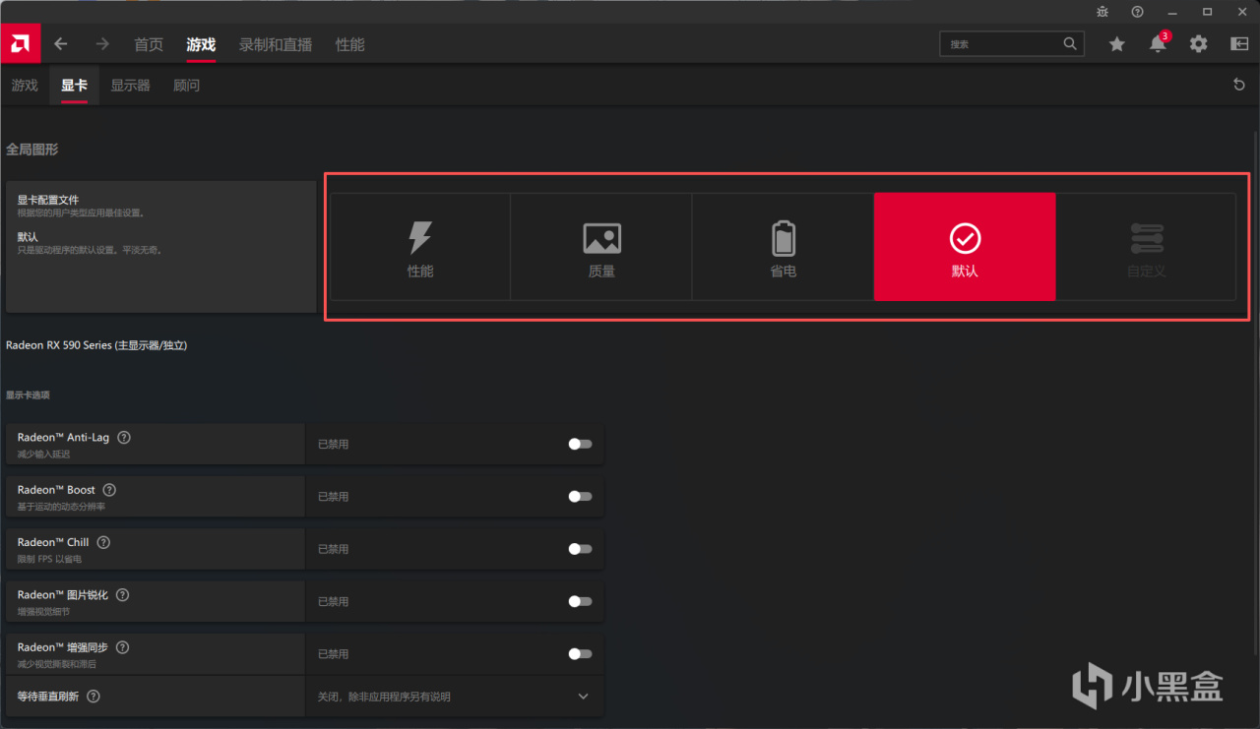Open the 性能 top navigation tab
Image resolution: width=1260 pixels, height=729 pixels.
(x=349, y=44)
